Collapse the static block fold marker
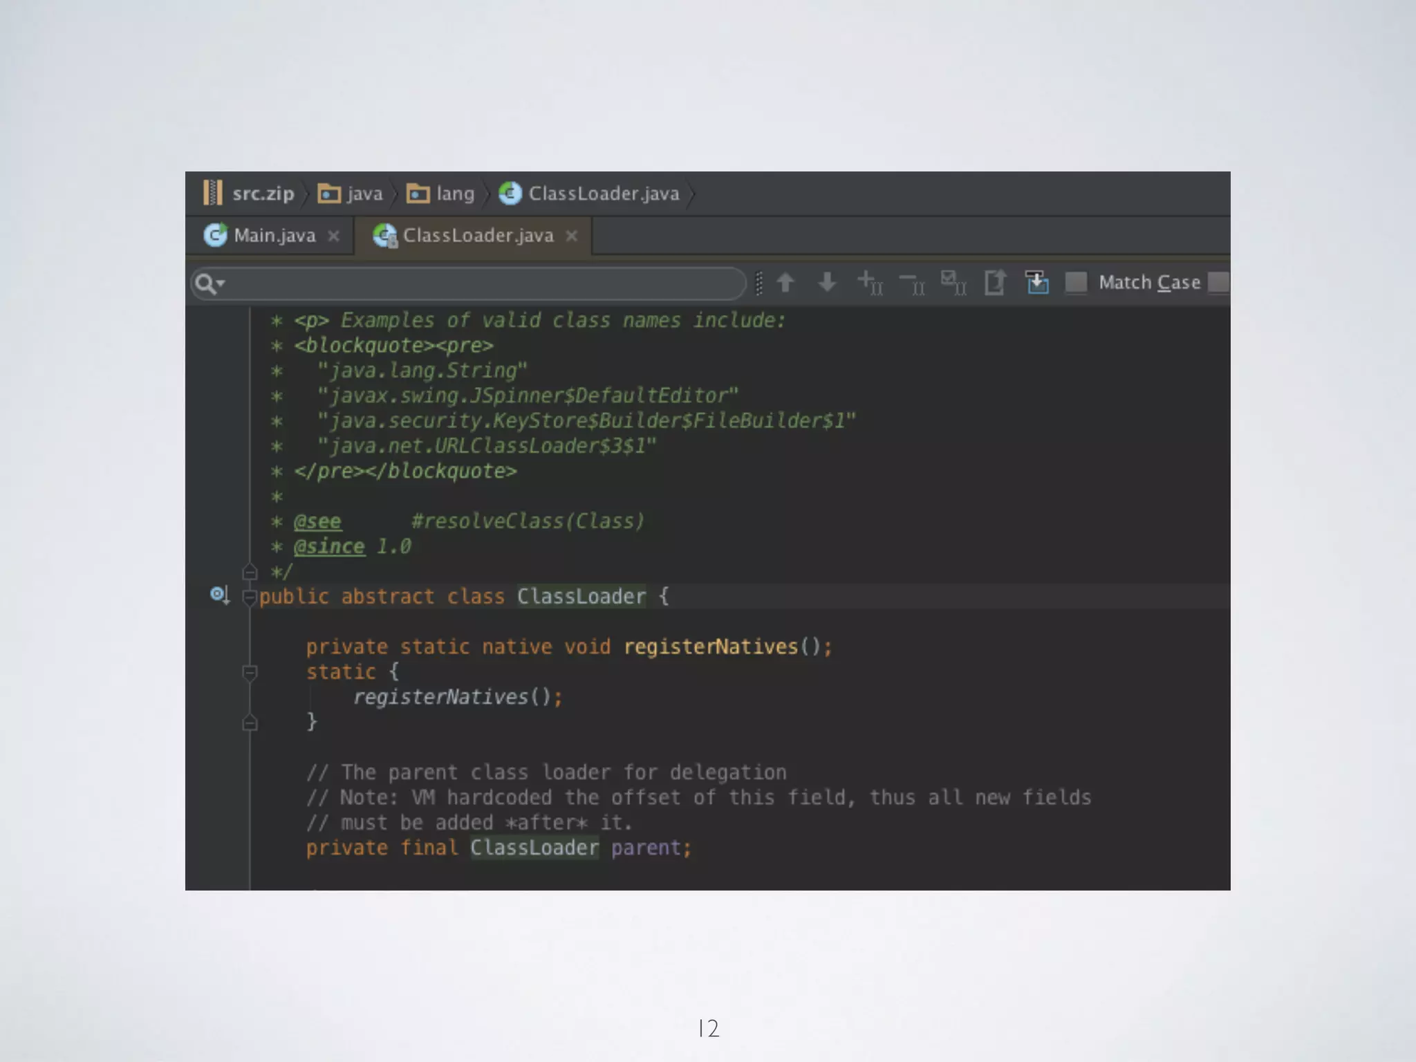The height and width of the screenshot is (1062, 1416). pyautogui.click(x=250, y=672)
